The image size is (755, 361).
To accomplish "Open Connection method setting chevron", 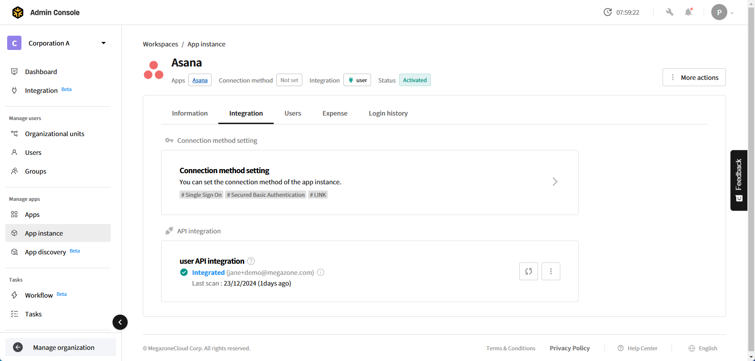I will point(555,182).
